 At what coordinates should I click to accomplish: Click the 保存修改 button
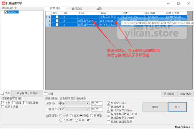[x=185, y=94]
